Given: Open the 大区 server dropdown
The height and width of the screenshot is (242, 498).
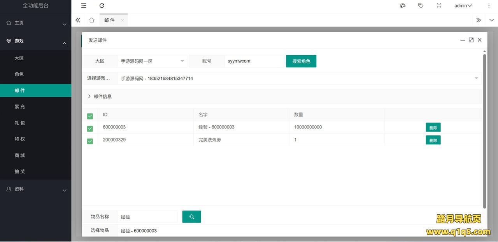Looking at the screenshot, I should (x=152, y=61).
